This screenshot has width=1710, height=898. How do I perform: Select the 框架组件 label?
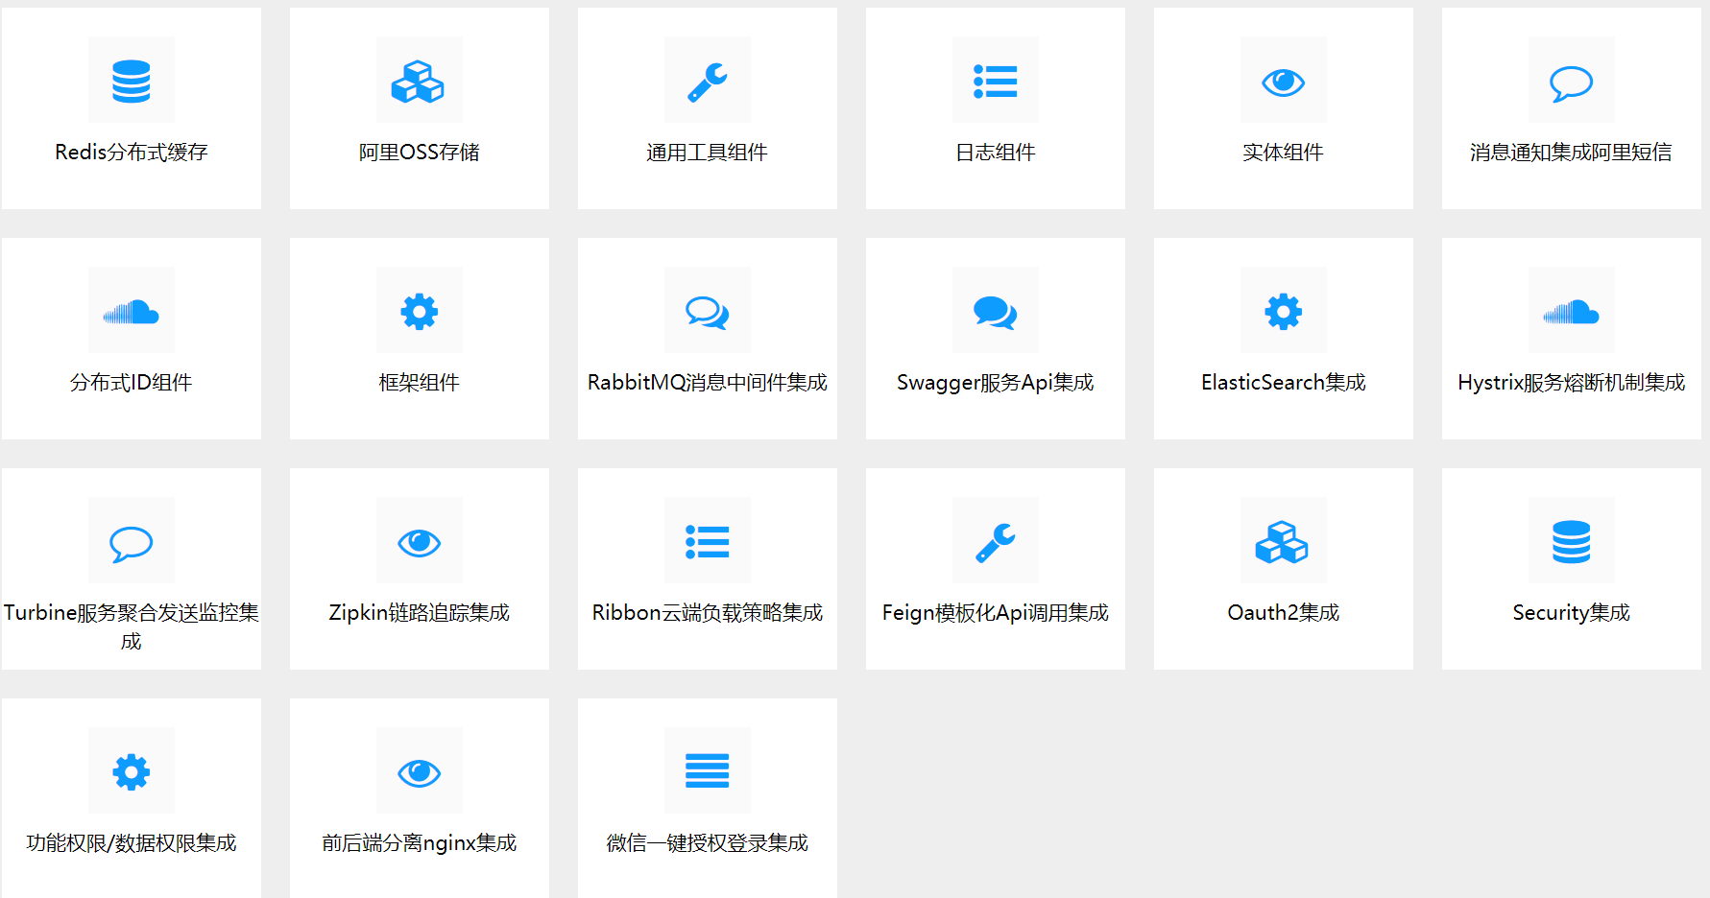coord(420,382)
